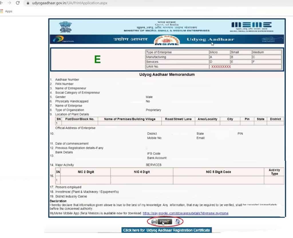The height and width of the screenshot is (238, 293).
Task: Click the 'Small' column header cell
Action: click(x=241, y=52)
